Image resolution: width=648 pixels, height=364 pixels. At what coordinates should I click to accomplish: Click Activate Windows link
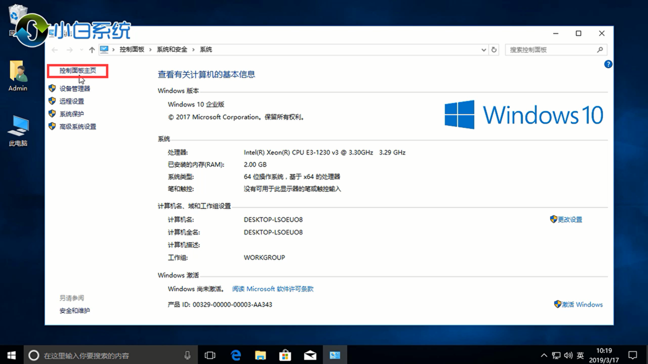tap(582, 304)
